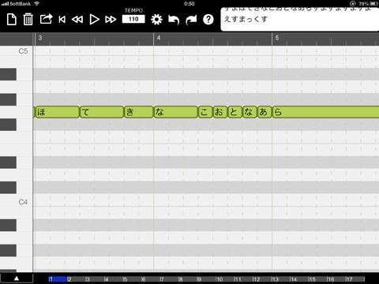Select the note labeled こ
The height and width of the screenshot is (284, 379).
pos(205,112)
